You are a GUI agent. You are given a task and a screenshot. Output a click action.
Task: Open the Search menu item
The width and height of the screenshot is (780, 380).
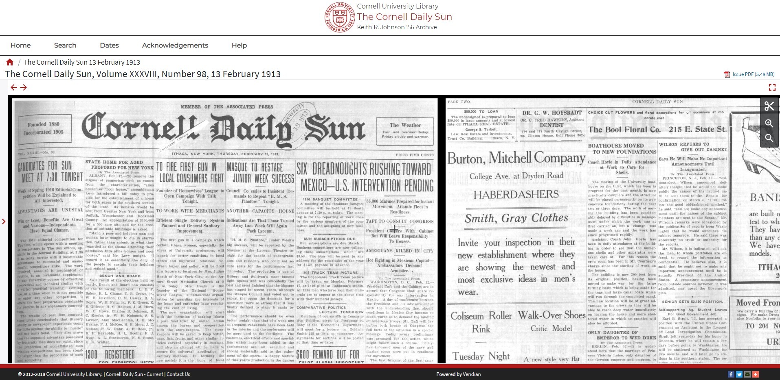pos(65,45)
